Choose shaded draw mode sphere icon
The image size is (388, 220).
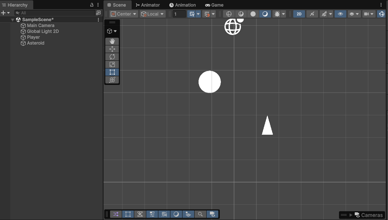point(265,14)
